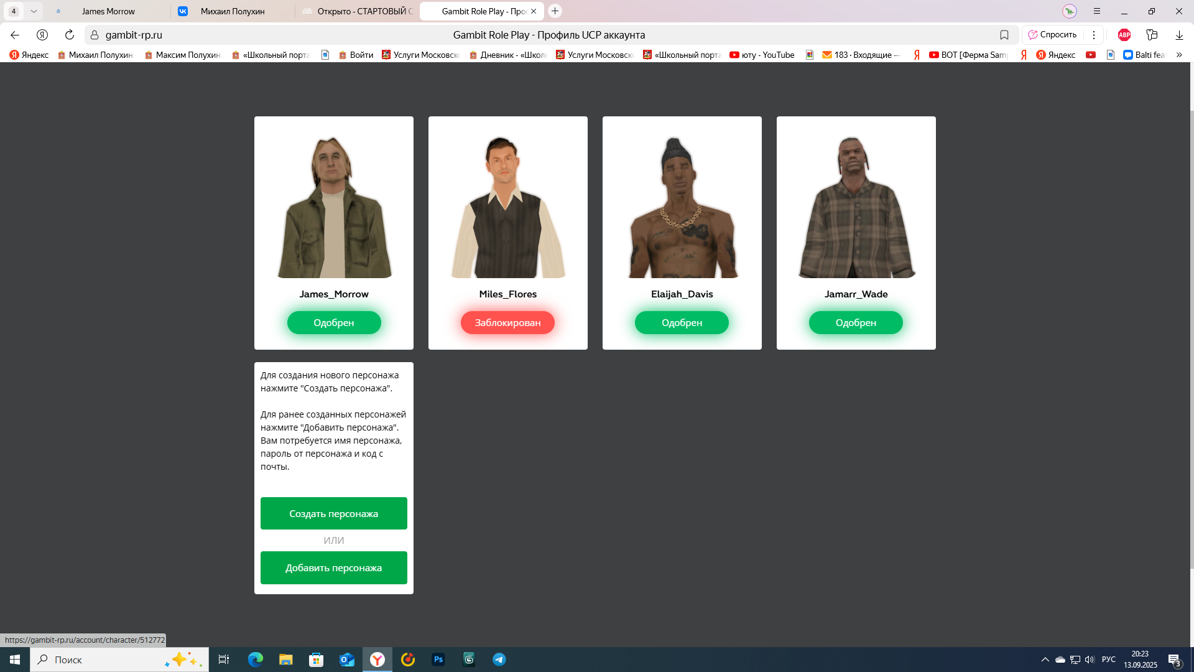Open the browser profile avatar icon

click(x=1070, y=11)
